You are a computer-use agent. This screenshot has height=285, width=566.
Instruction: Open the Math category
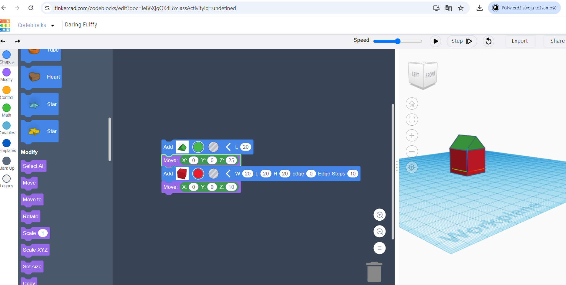point(7,110)
